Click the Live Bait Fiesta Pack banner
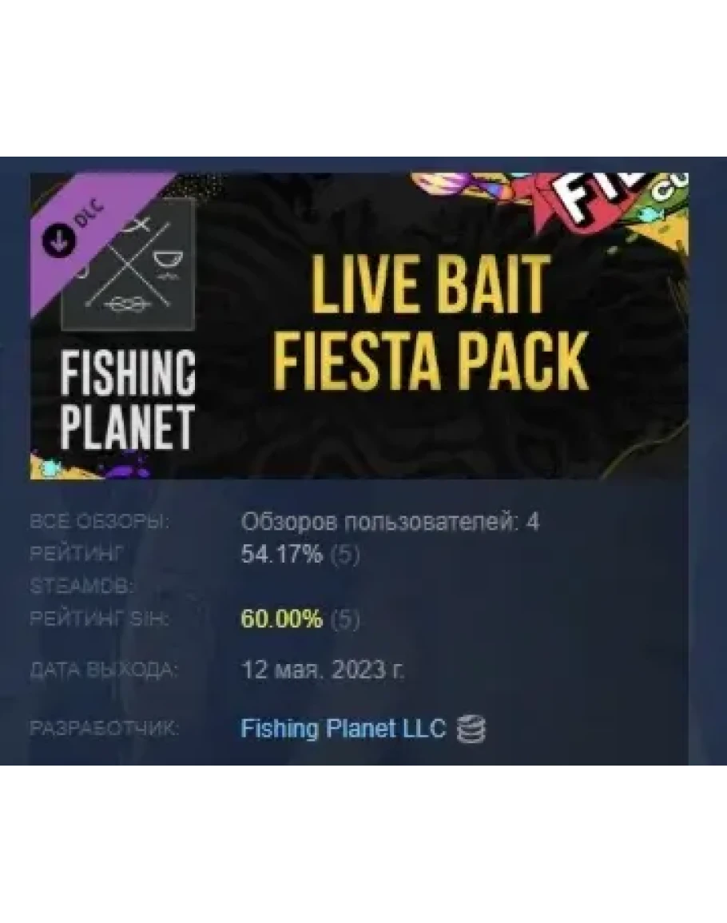 (359, 325)
